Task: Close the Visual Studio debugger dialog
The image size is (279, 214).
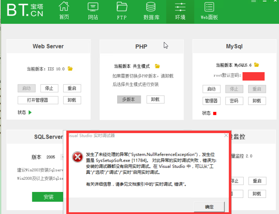Action: [x=226, y=136]
